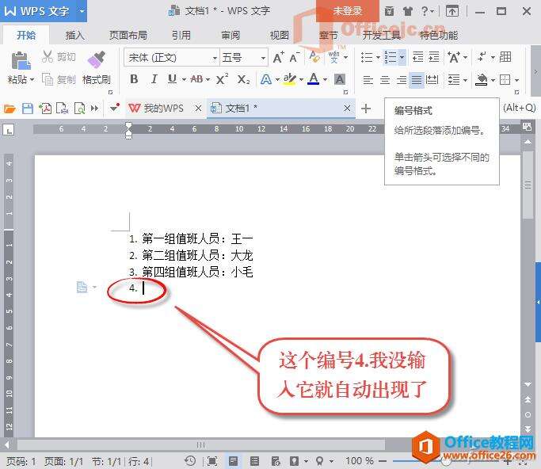Expand the line spacing dropdown arrow

click(466, 80)
